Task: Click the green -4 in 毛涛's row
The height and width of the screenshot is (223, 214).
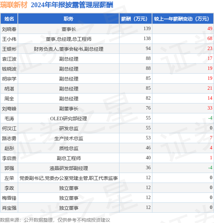Action: tap(210, 118)
